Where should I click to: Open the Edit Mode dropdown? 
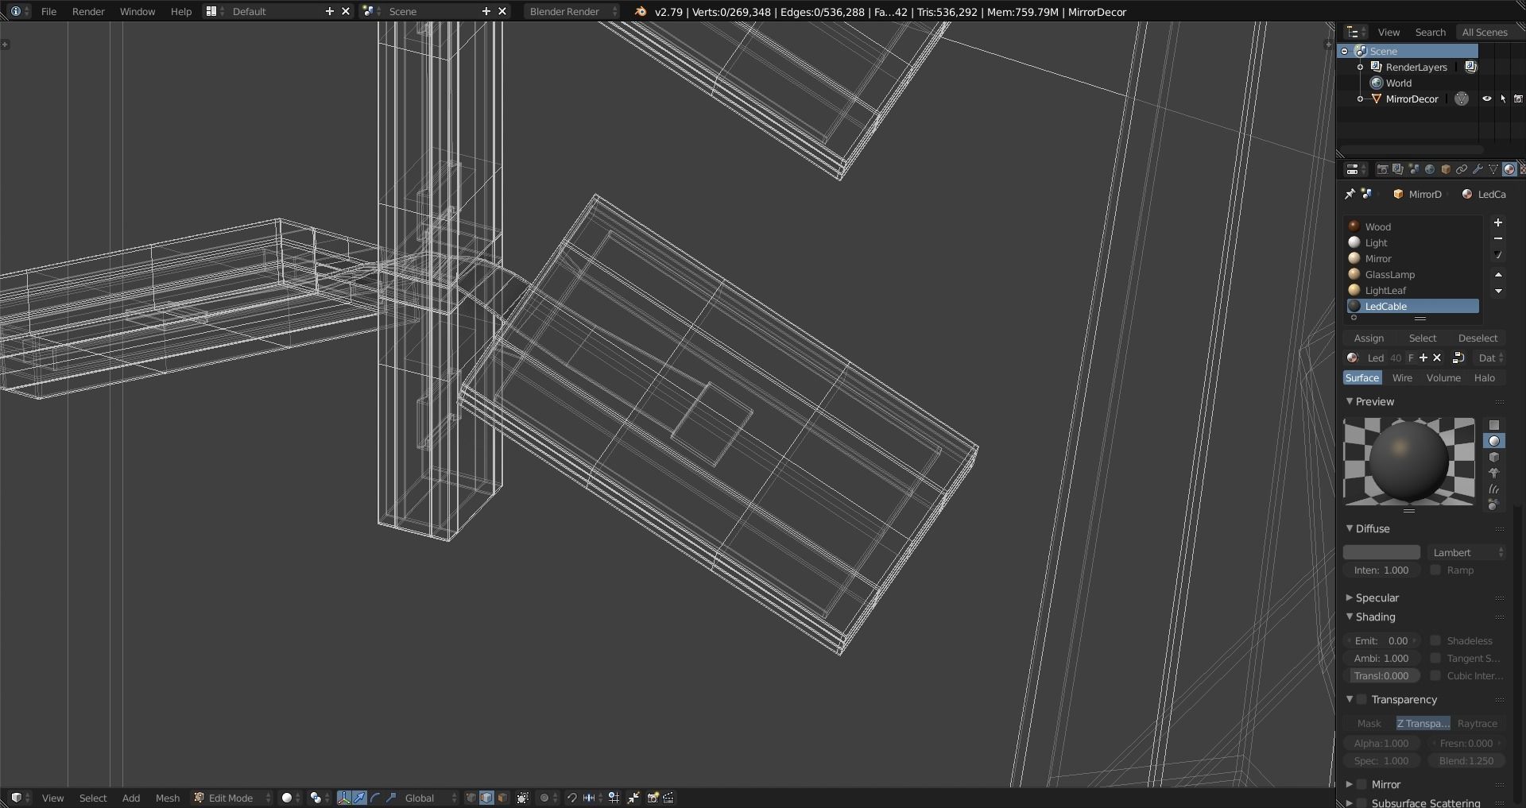tap(232, 798)
